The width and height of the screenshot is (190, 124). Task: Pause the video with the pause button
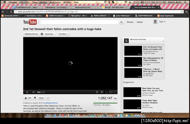click(x=27, y=92)
